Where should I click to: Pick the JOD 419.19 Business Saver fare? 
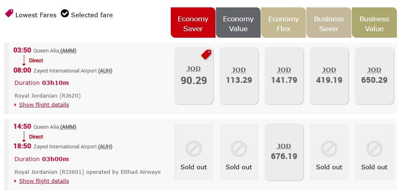point(329,76)
